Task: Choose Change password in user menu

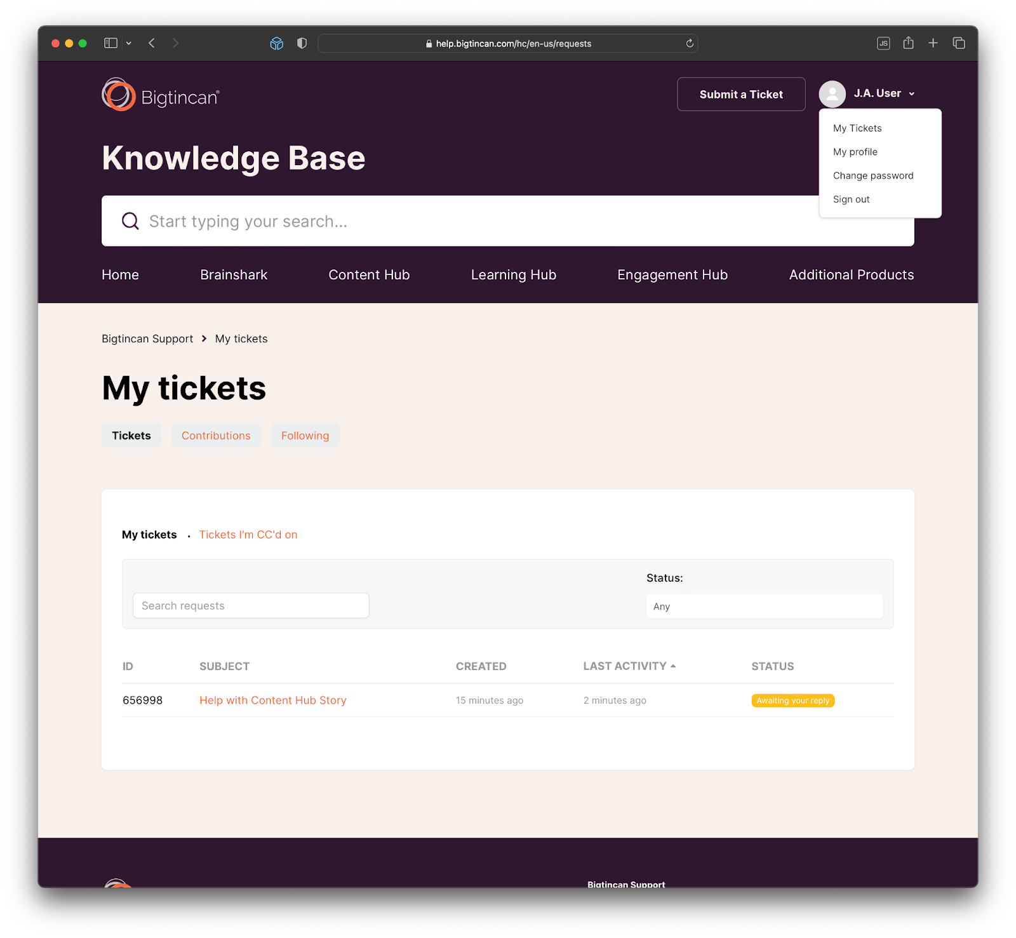Action: coord(873,175)
